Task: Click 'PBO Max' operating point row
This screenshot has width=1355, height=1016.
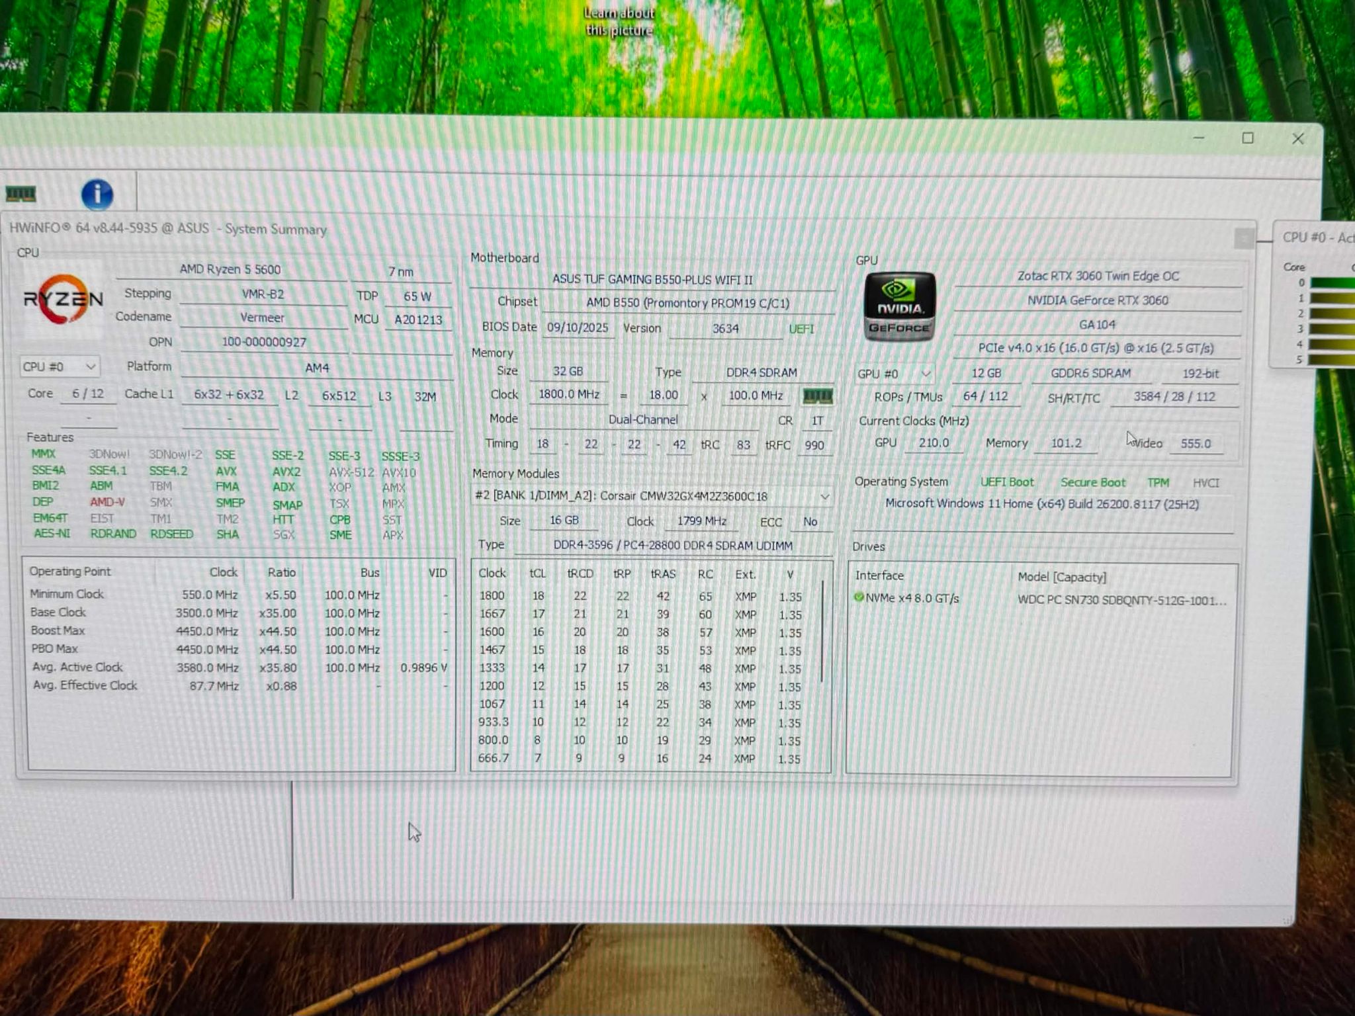Action: [238, 650]
